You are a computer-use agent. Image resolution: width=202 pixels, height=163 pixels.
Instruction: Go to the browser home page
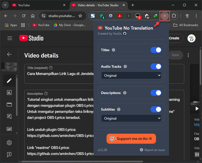click(33, 16)
